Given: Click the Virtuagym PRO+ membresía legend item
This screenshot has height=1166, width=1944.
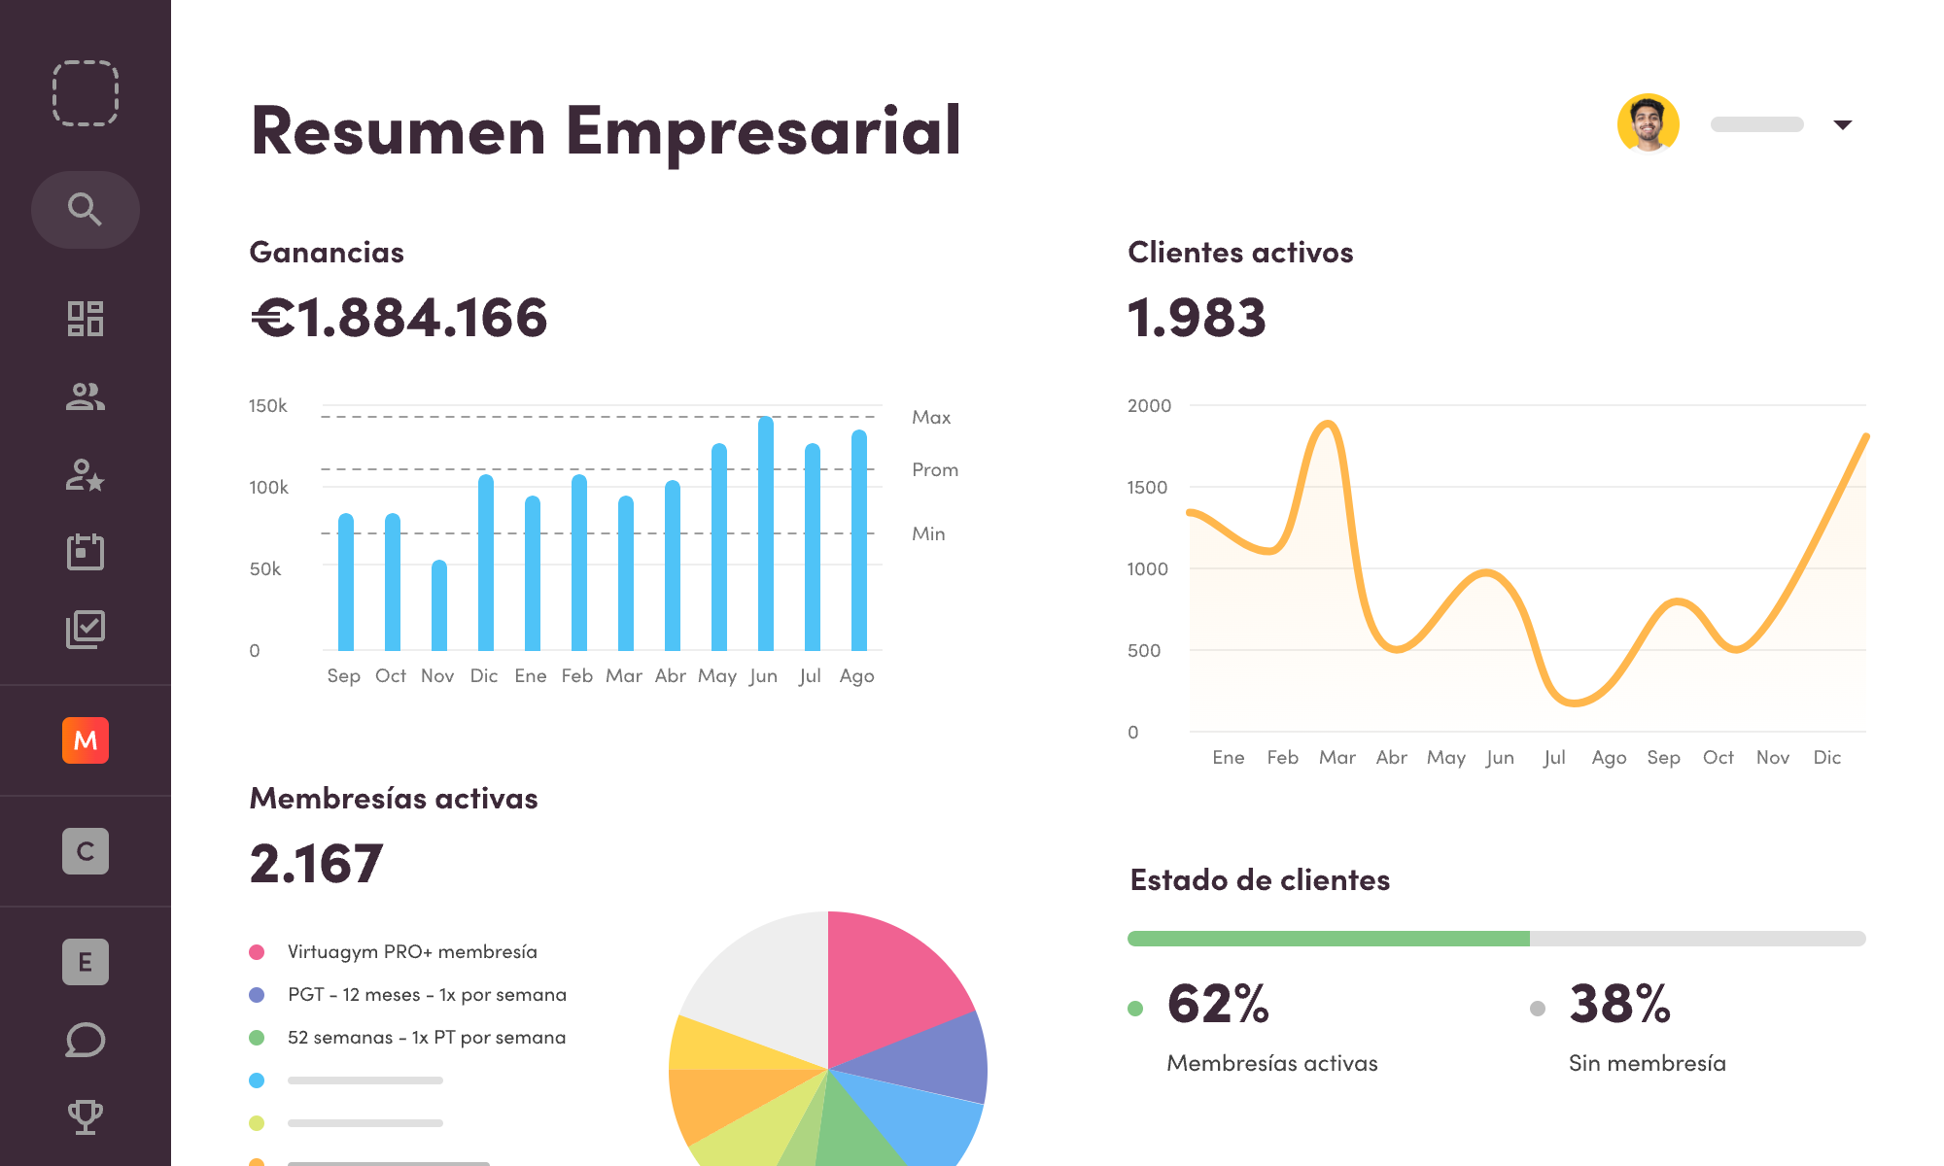Looking at the screenshot, I should pos(412,952).
